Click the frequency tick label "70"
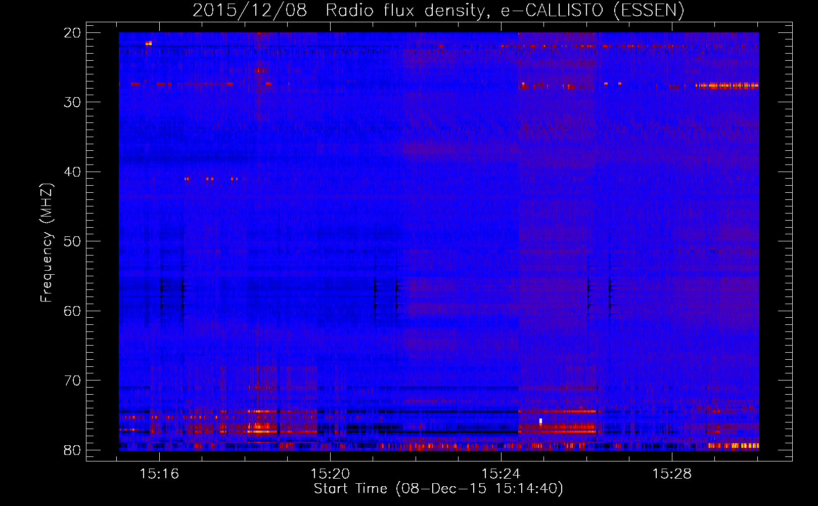This screenshot has height=506, width=818. pos(73,381)
